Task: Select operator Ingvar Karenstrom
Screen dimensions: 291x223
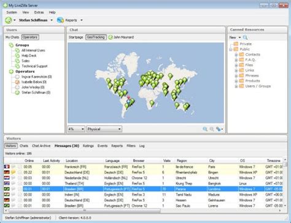Action: (x=36, y=77)
